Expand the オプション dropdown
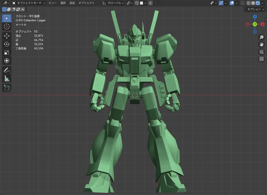This screenshot has width=267, height=195. (x=255, y=9)
